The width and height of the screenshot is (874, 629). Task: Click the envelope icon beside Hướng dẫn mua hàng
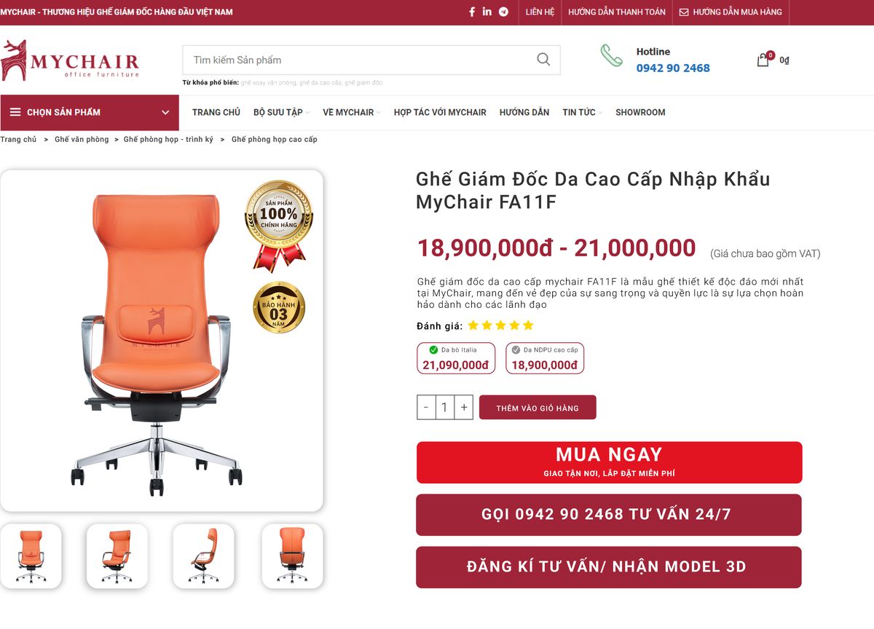[x=684, y=12]
